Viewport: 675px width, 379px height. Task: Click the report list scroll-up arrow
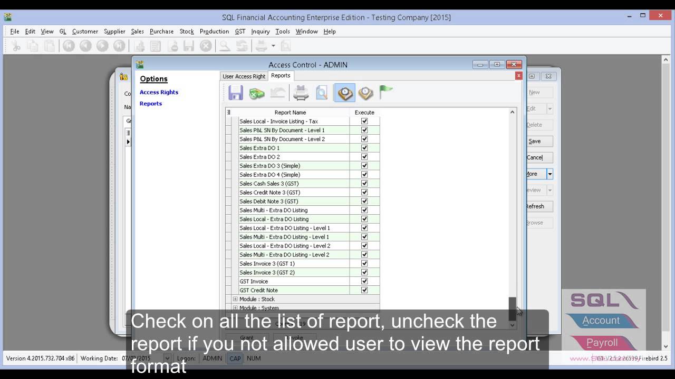pyautogui.click(x=512, y=112)
